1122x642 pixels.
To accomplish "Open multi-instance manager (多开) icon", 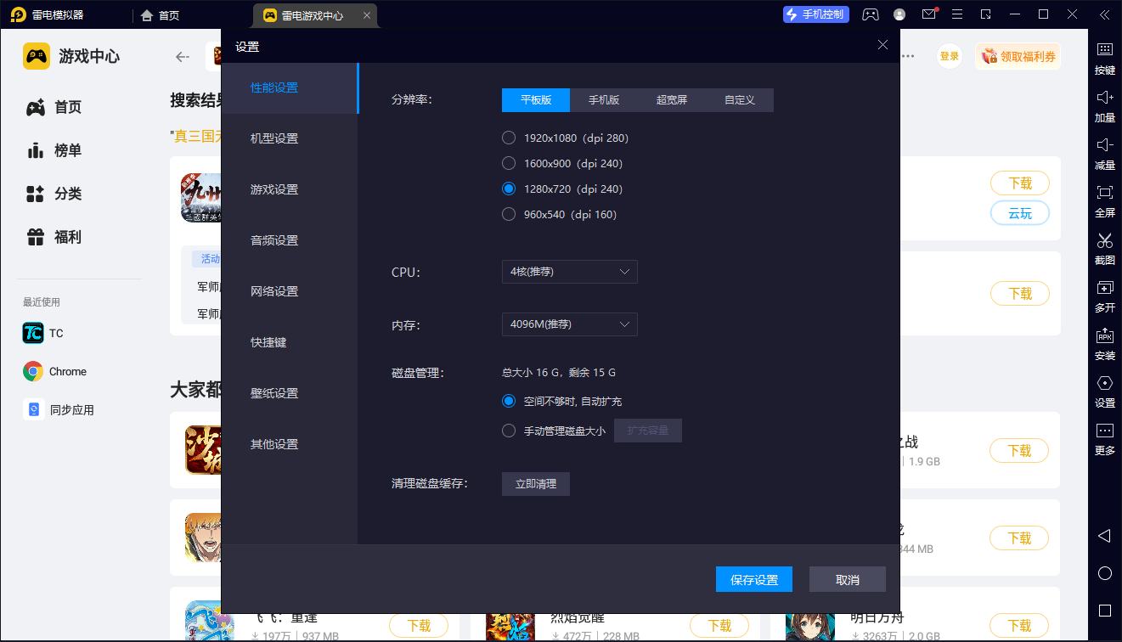I will pyautogui.click(x=1104, y=296).
